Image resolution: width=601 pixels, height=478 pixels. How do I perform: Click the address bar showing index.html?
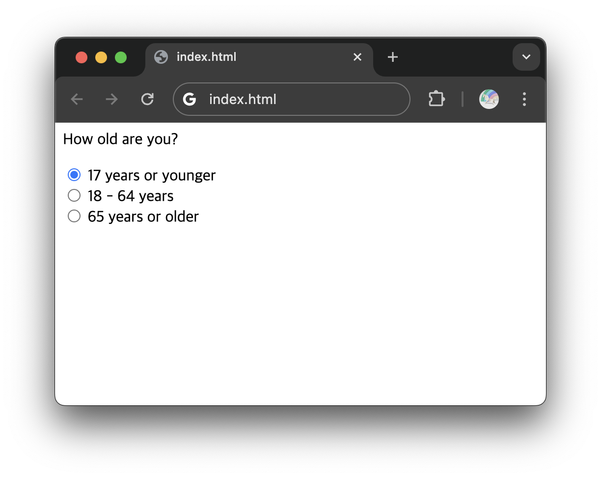(292, 99)
